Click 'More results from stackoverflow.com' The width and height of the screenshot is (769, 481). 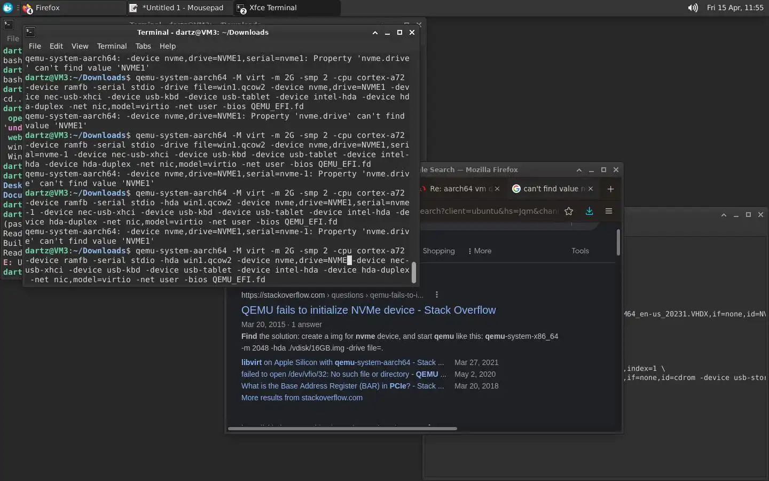click(x=302, y=398)
